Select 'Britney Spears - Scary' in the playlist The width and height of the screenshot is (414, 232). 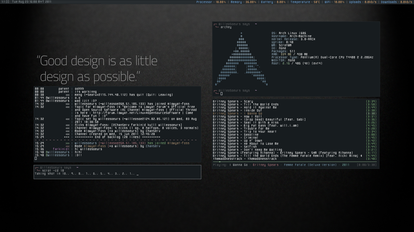[295, 101]
